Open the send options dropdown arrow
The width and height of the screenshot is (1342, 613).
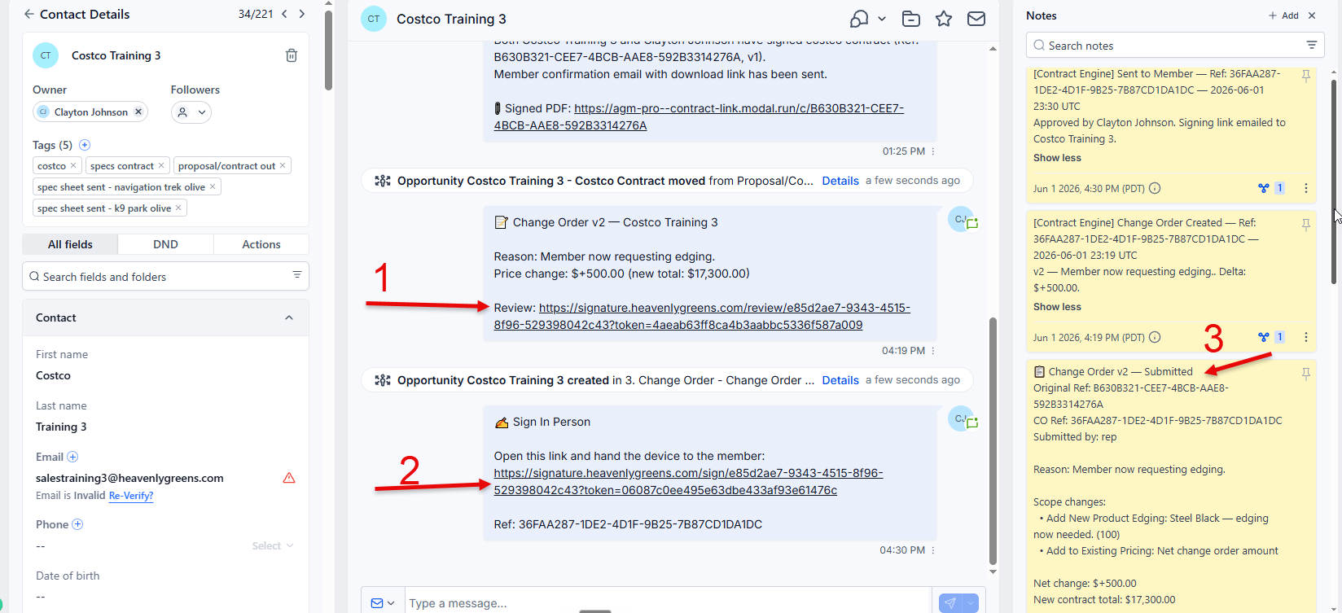[970, 603]
